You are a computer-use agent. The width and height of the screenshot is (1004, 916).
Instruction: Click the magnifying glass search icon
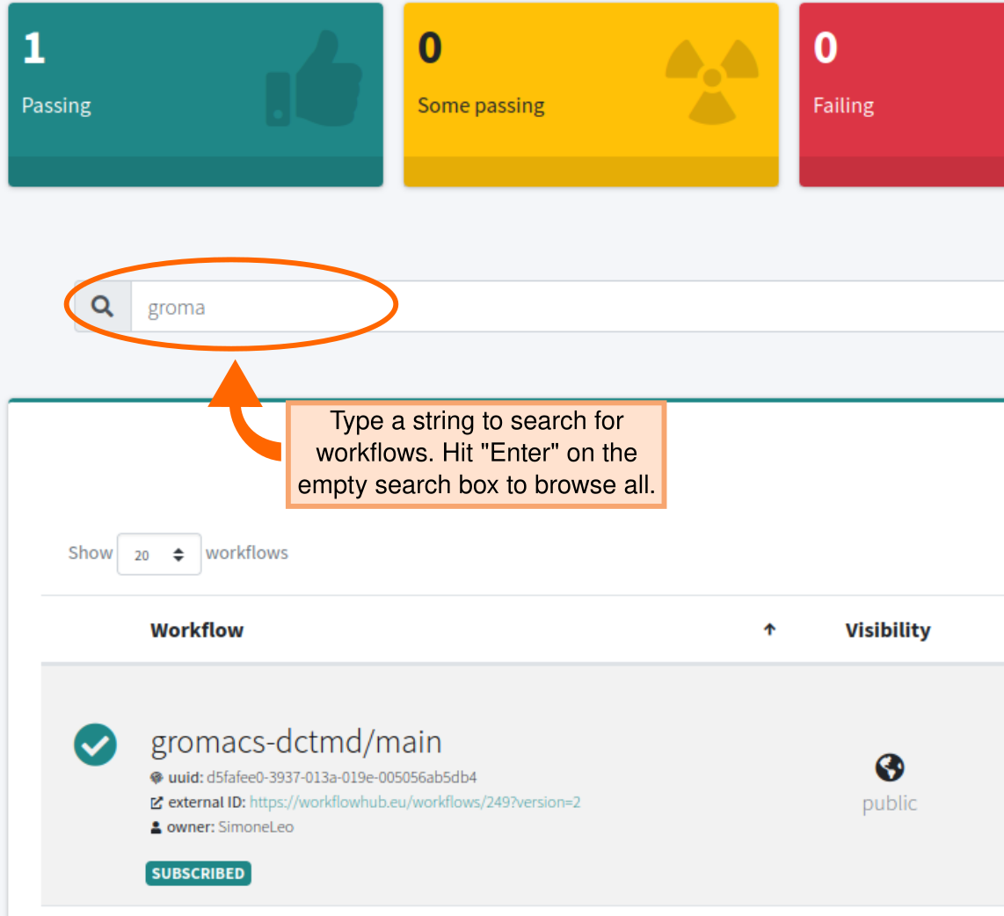coord(103,307)
